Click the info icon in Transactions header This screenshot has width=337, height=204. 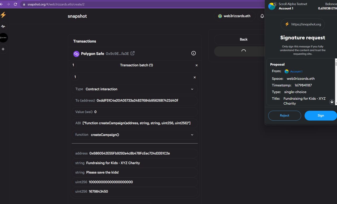(x=194, y=53)
